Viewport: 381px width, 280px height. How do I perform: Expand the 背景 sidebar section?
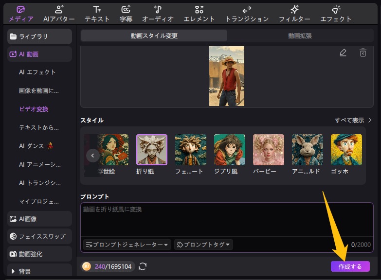40,271
